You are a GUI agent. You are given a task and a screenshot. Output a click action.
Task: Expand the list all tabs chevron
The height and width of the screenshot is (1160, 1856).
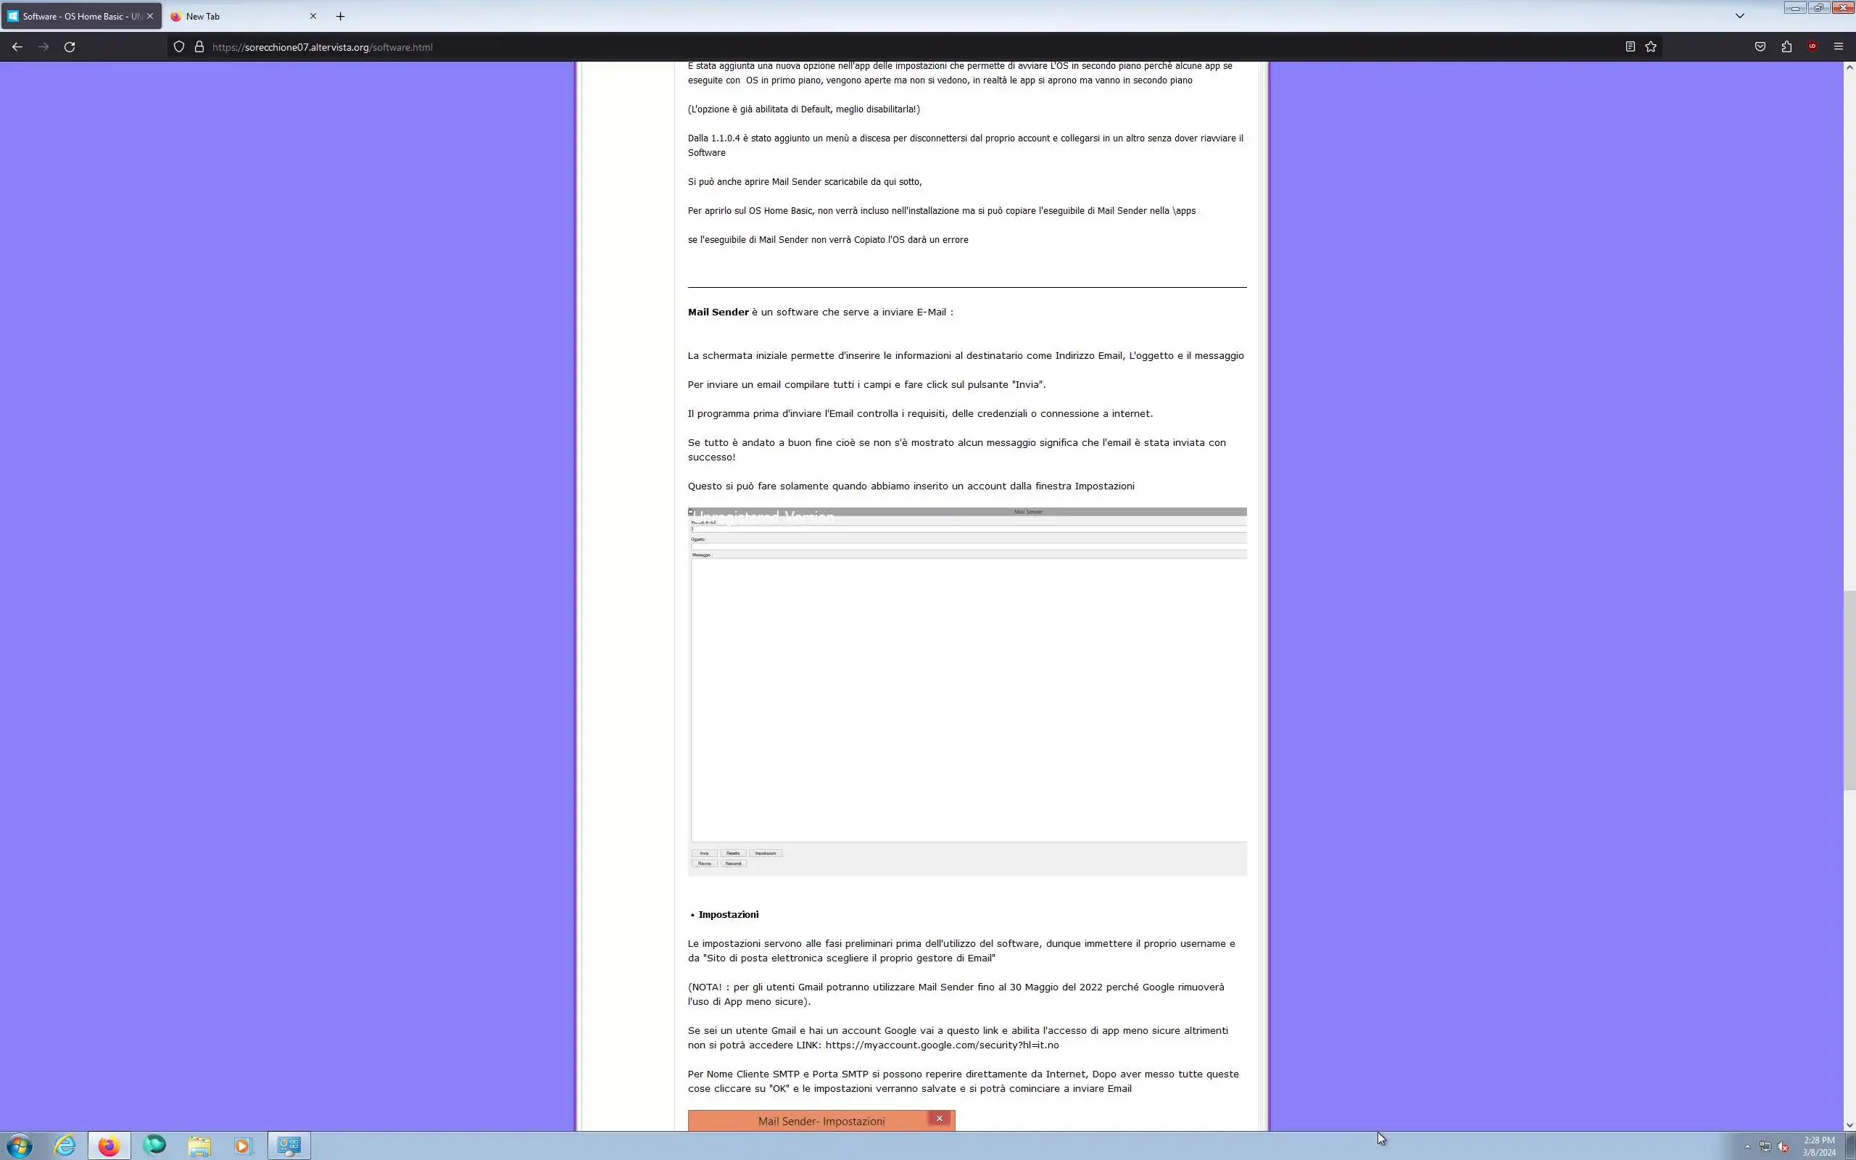(1739, 16)
